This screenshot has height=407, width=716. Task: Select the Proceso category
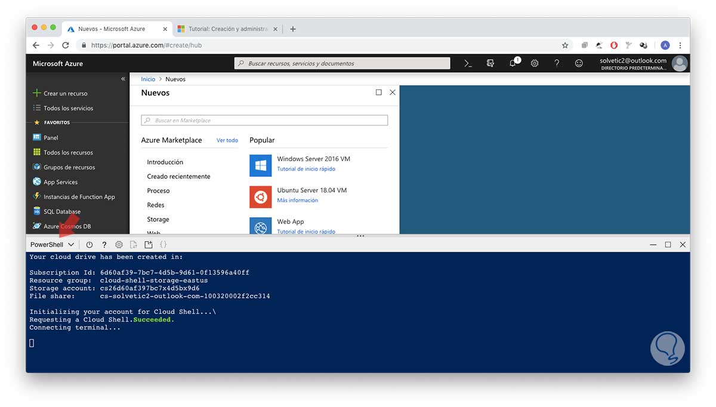click(x=158, y=190)
